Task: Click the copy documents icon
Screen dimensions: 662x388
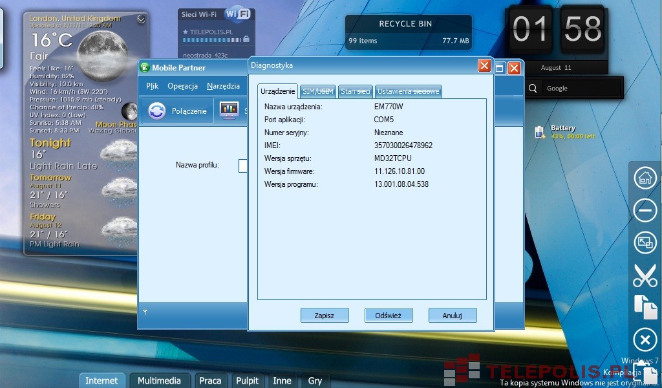Action: [x=646, y=307]
